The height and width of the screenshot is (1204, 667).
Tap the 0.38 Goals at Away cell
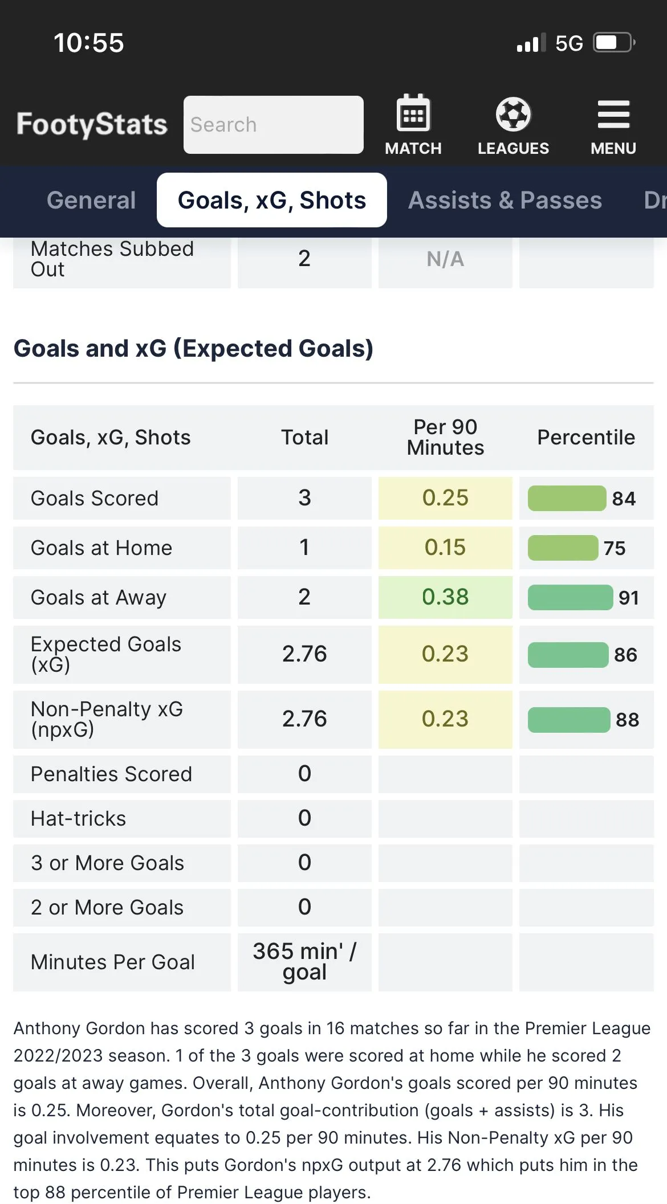pos(445,597)
